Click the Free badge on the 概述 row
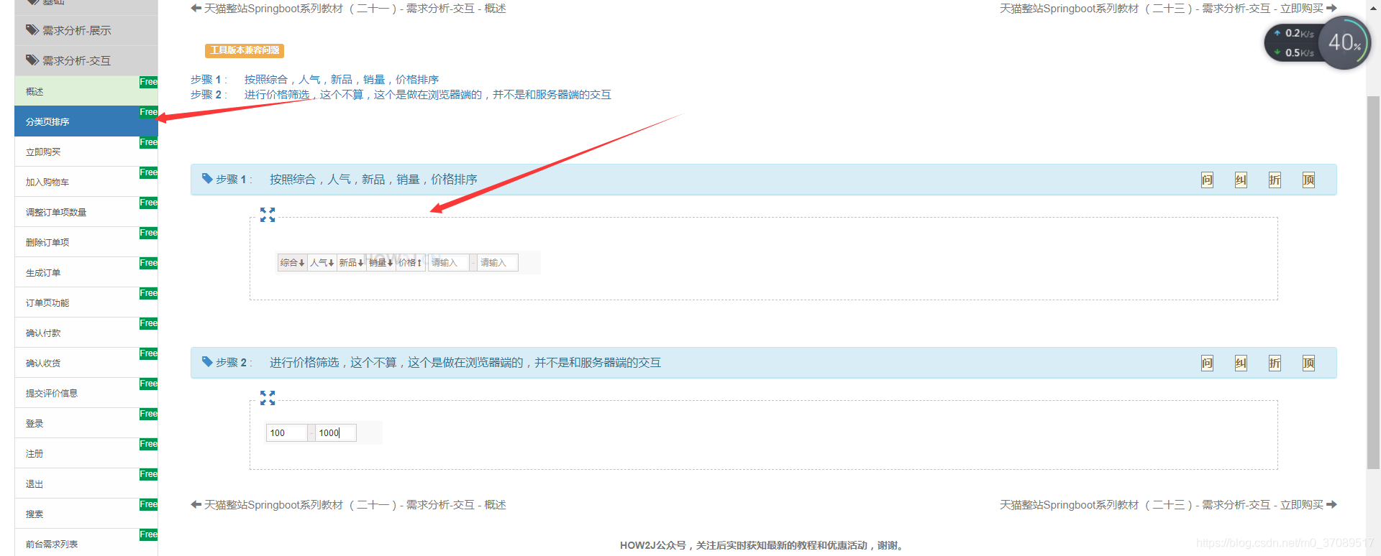 click(149, 82)
